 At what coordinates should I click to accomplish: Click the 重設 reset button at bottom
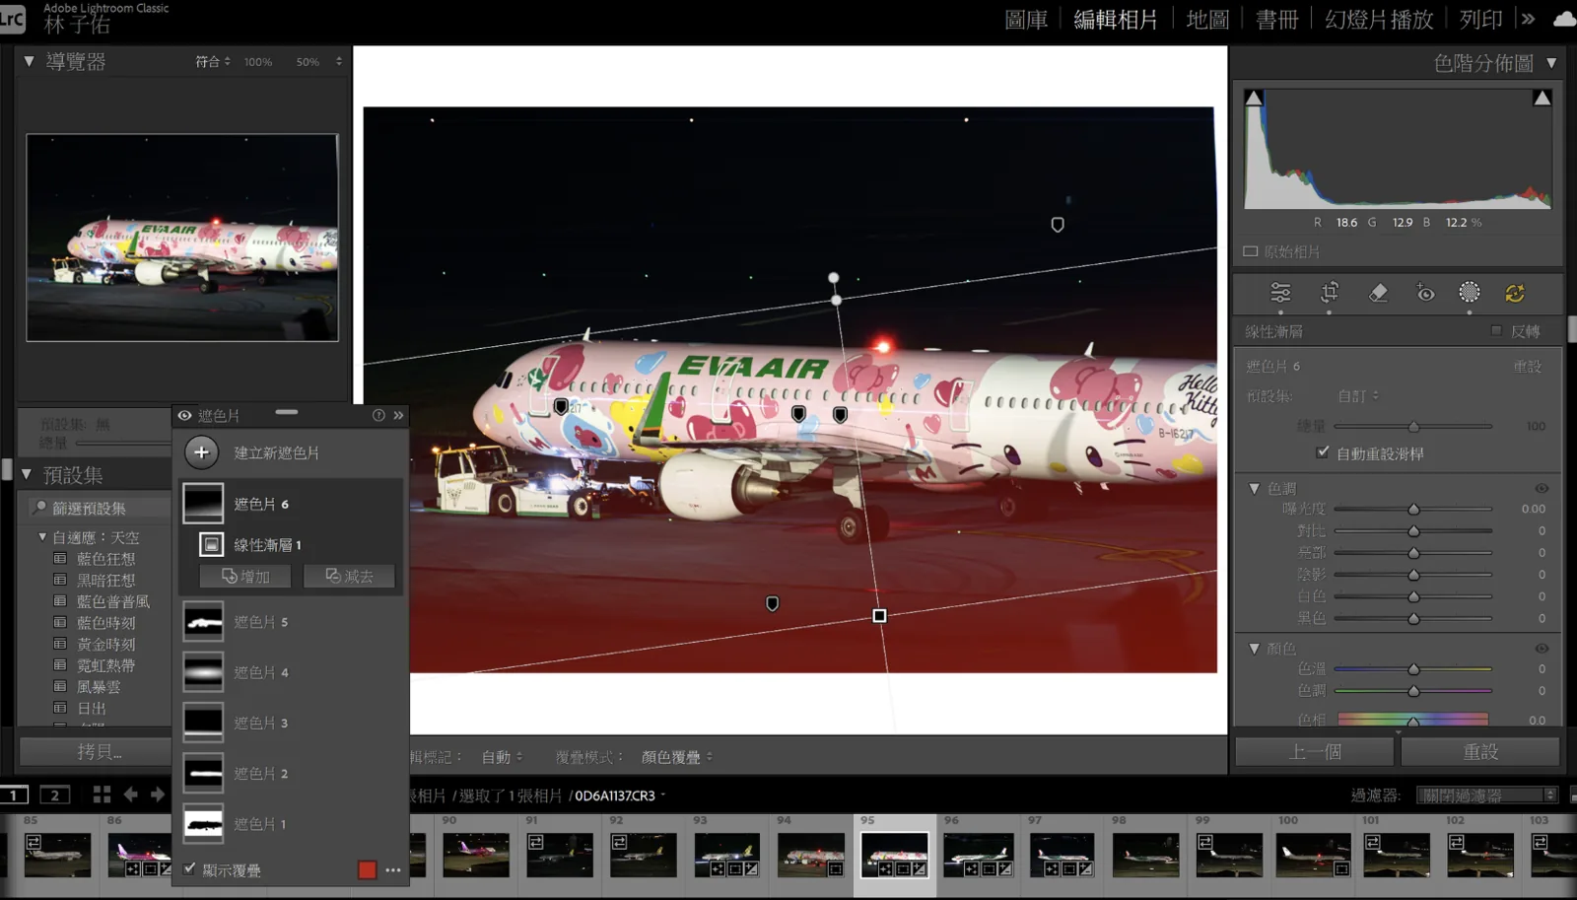click(x=1480, y=751)
